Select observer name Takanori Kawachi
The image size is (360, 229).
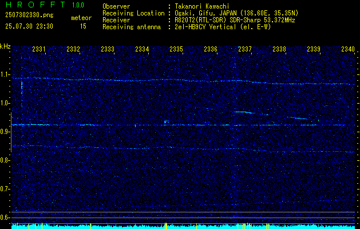point(201,6)
